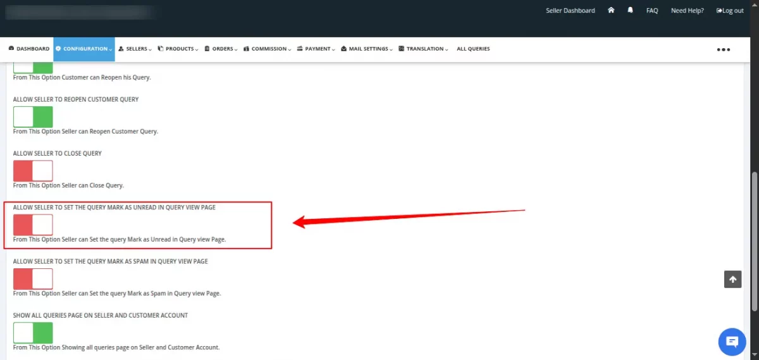
Task: Open the live chat bubble
Action: click(732, 342)
